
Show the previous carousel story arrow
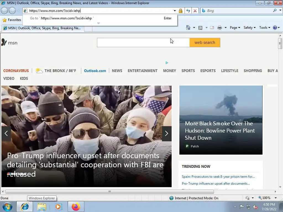click(6, 134)
